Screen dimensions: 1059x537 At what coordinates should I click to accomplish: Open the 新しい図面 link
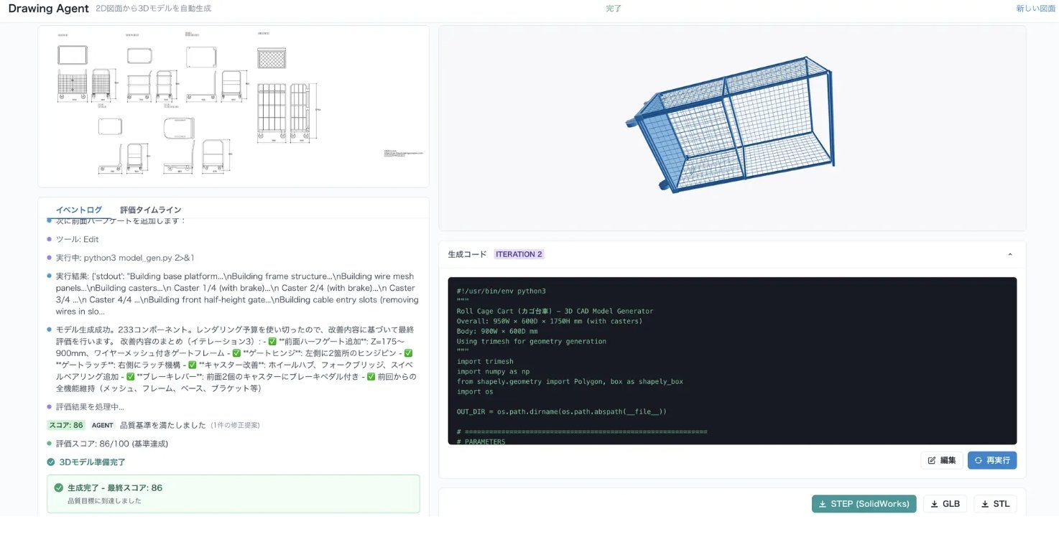(x=1035, y=9)
